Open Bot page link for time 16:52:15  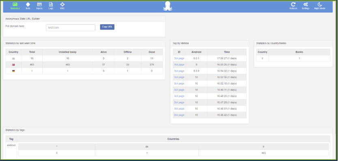click(179, 83)
